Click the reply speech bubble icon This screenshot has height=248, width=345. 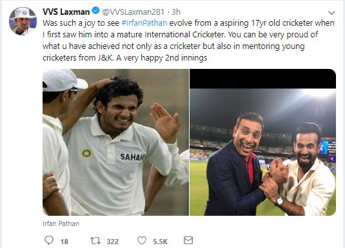coord(49,240)
